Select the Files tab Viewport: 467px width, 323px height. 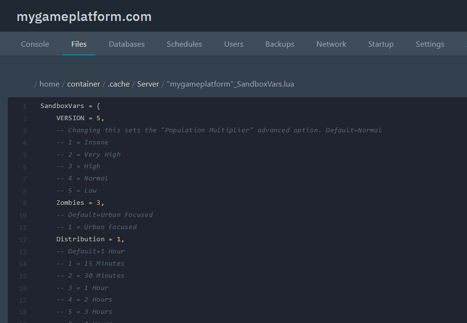79,44
